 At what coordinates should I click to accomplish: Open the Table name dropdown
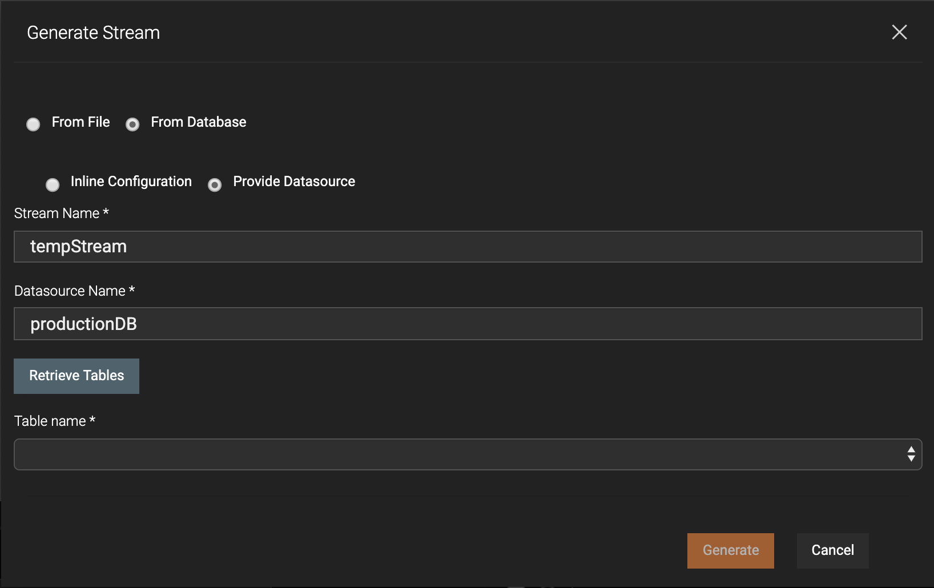[x=468, y=454]
